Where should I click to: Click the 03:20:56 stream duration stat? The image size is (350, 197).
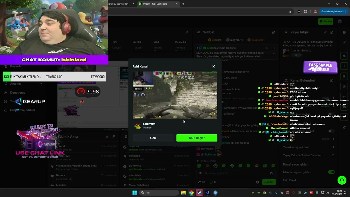pyautogui.click(x=180, y=45)
